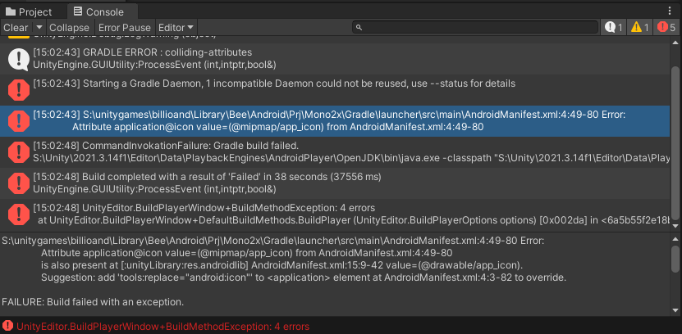Toggle Error Pause mode
Viewport: 682px width, 334px height.
click(x=124, y=28)
